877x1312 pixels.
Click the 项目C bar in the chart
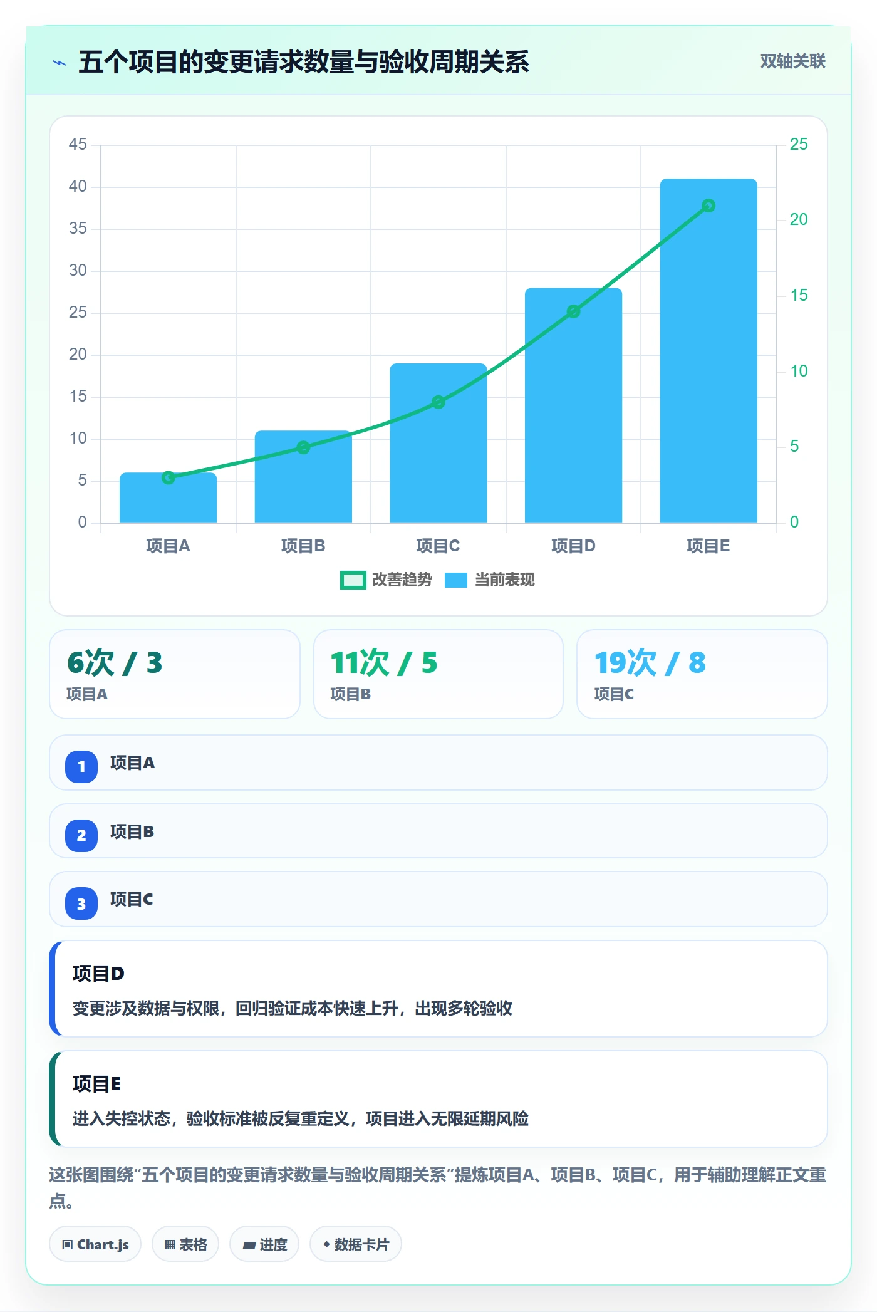pyautogui.click(x=438, y=443)
